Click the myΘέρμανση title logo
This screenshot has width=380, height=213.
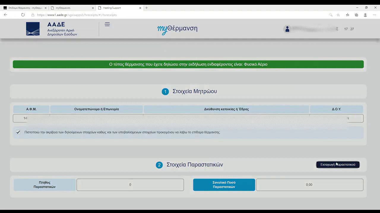tap(177, 29)
